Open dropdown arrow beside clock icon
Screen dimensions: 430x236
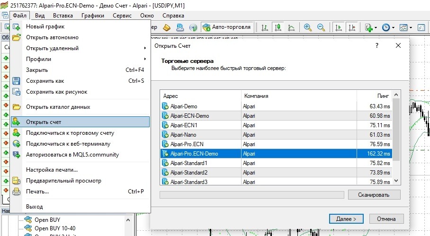point(393,27)
